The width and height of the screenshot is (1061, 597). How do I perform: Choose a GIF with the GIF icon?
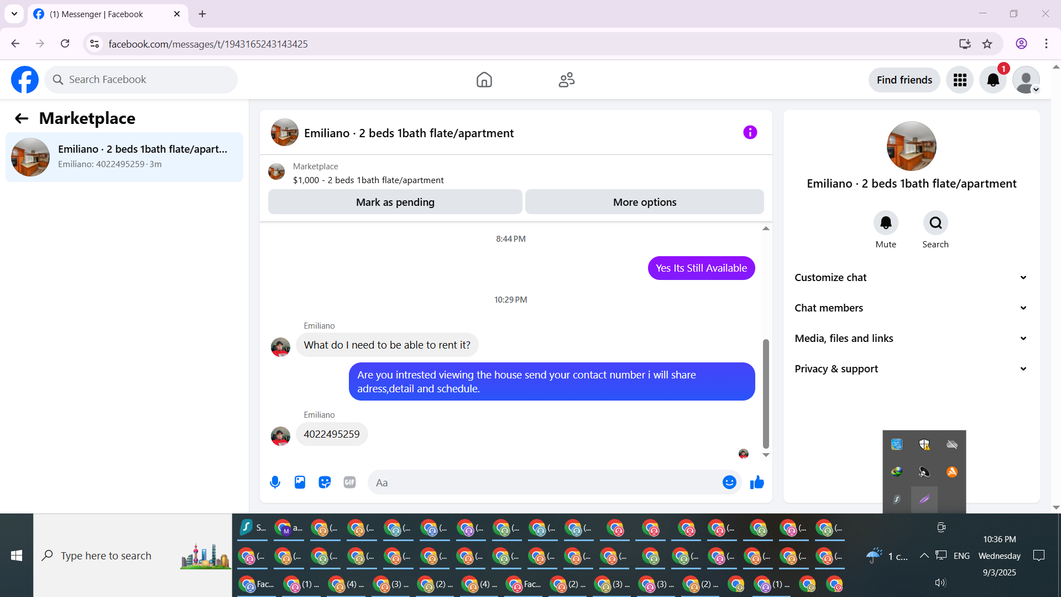tap(349, 482)
